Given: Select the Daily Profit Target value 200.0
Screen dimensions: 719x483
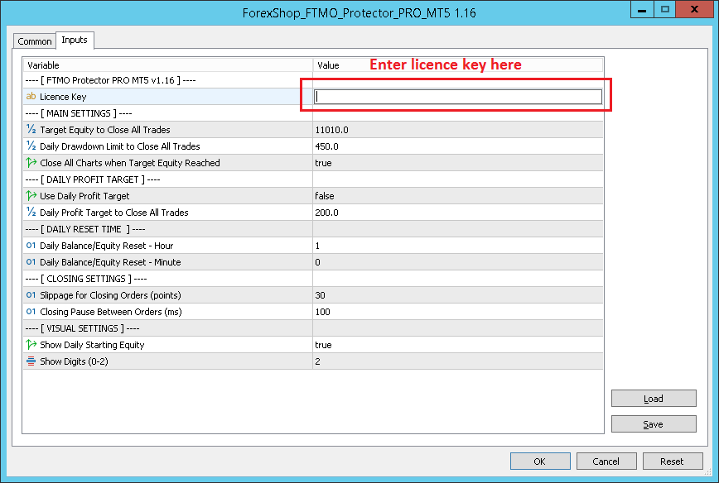Looking at the screenshot, I should click(x=326, y=213).
